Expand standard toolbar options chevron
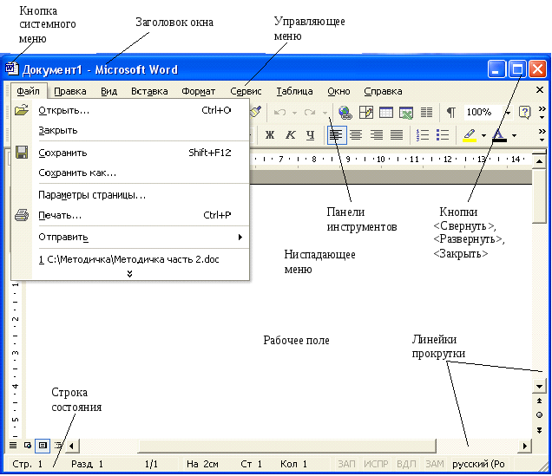This screenshot has height=476, width=552. (x=542, y=113)
